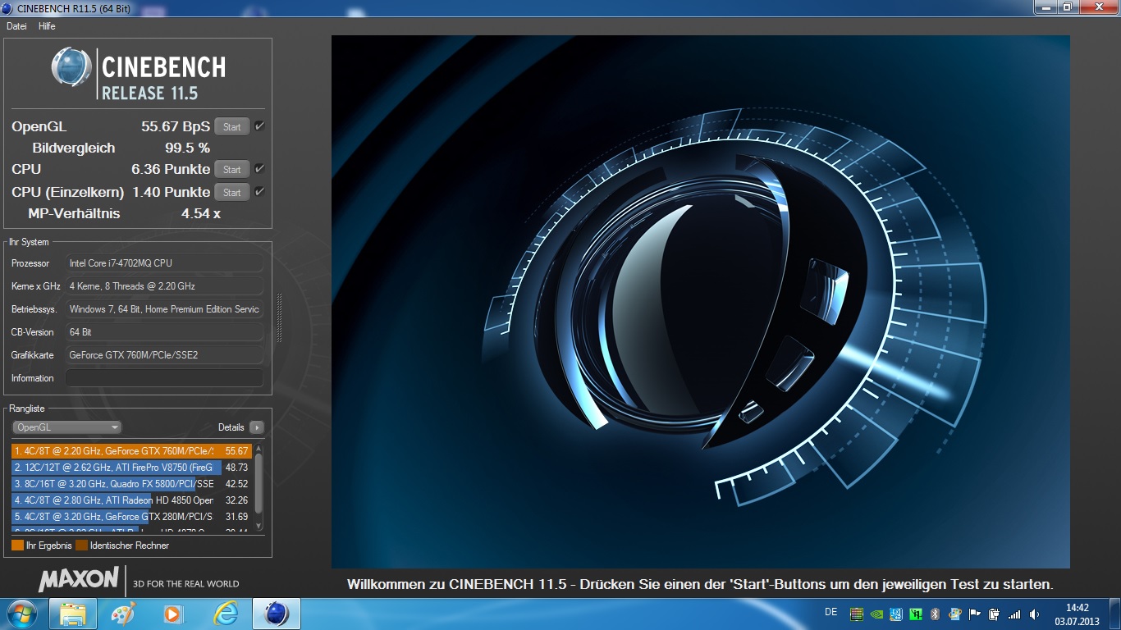Toggle the OpenGL test checkbox
The width and height of the screenshot is (1121, 630).
pos(259,126)
